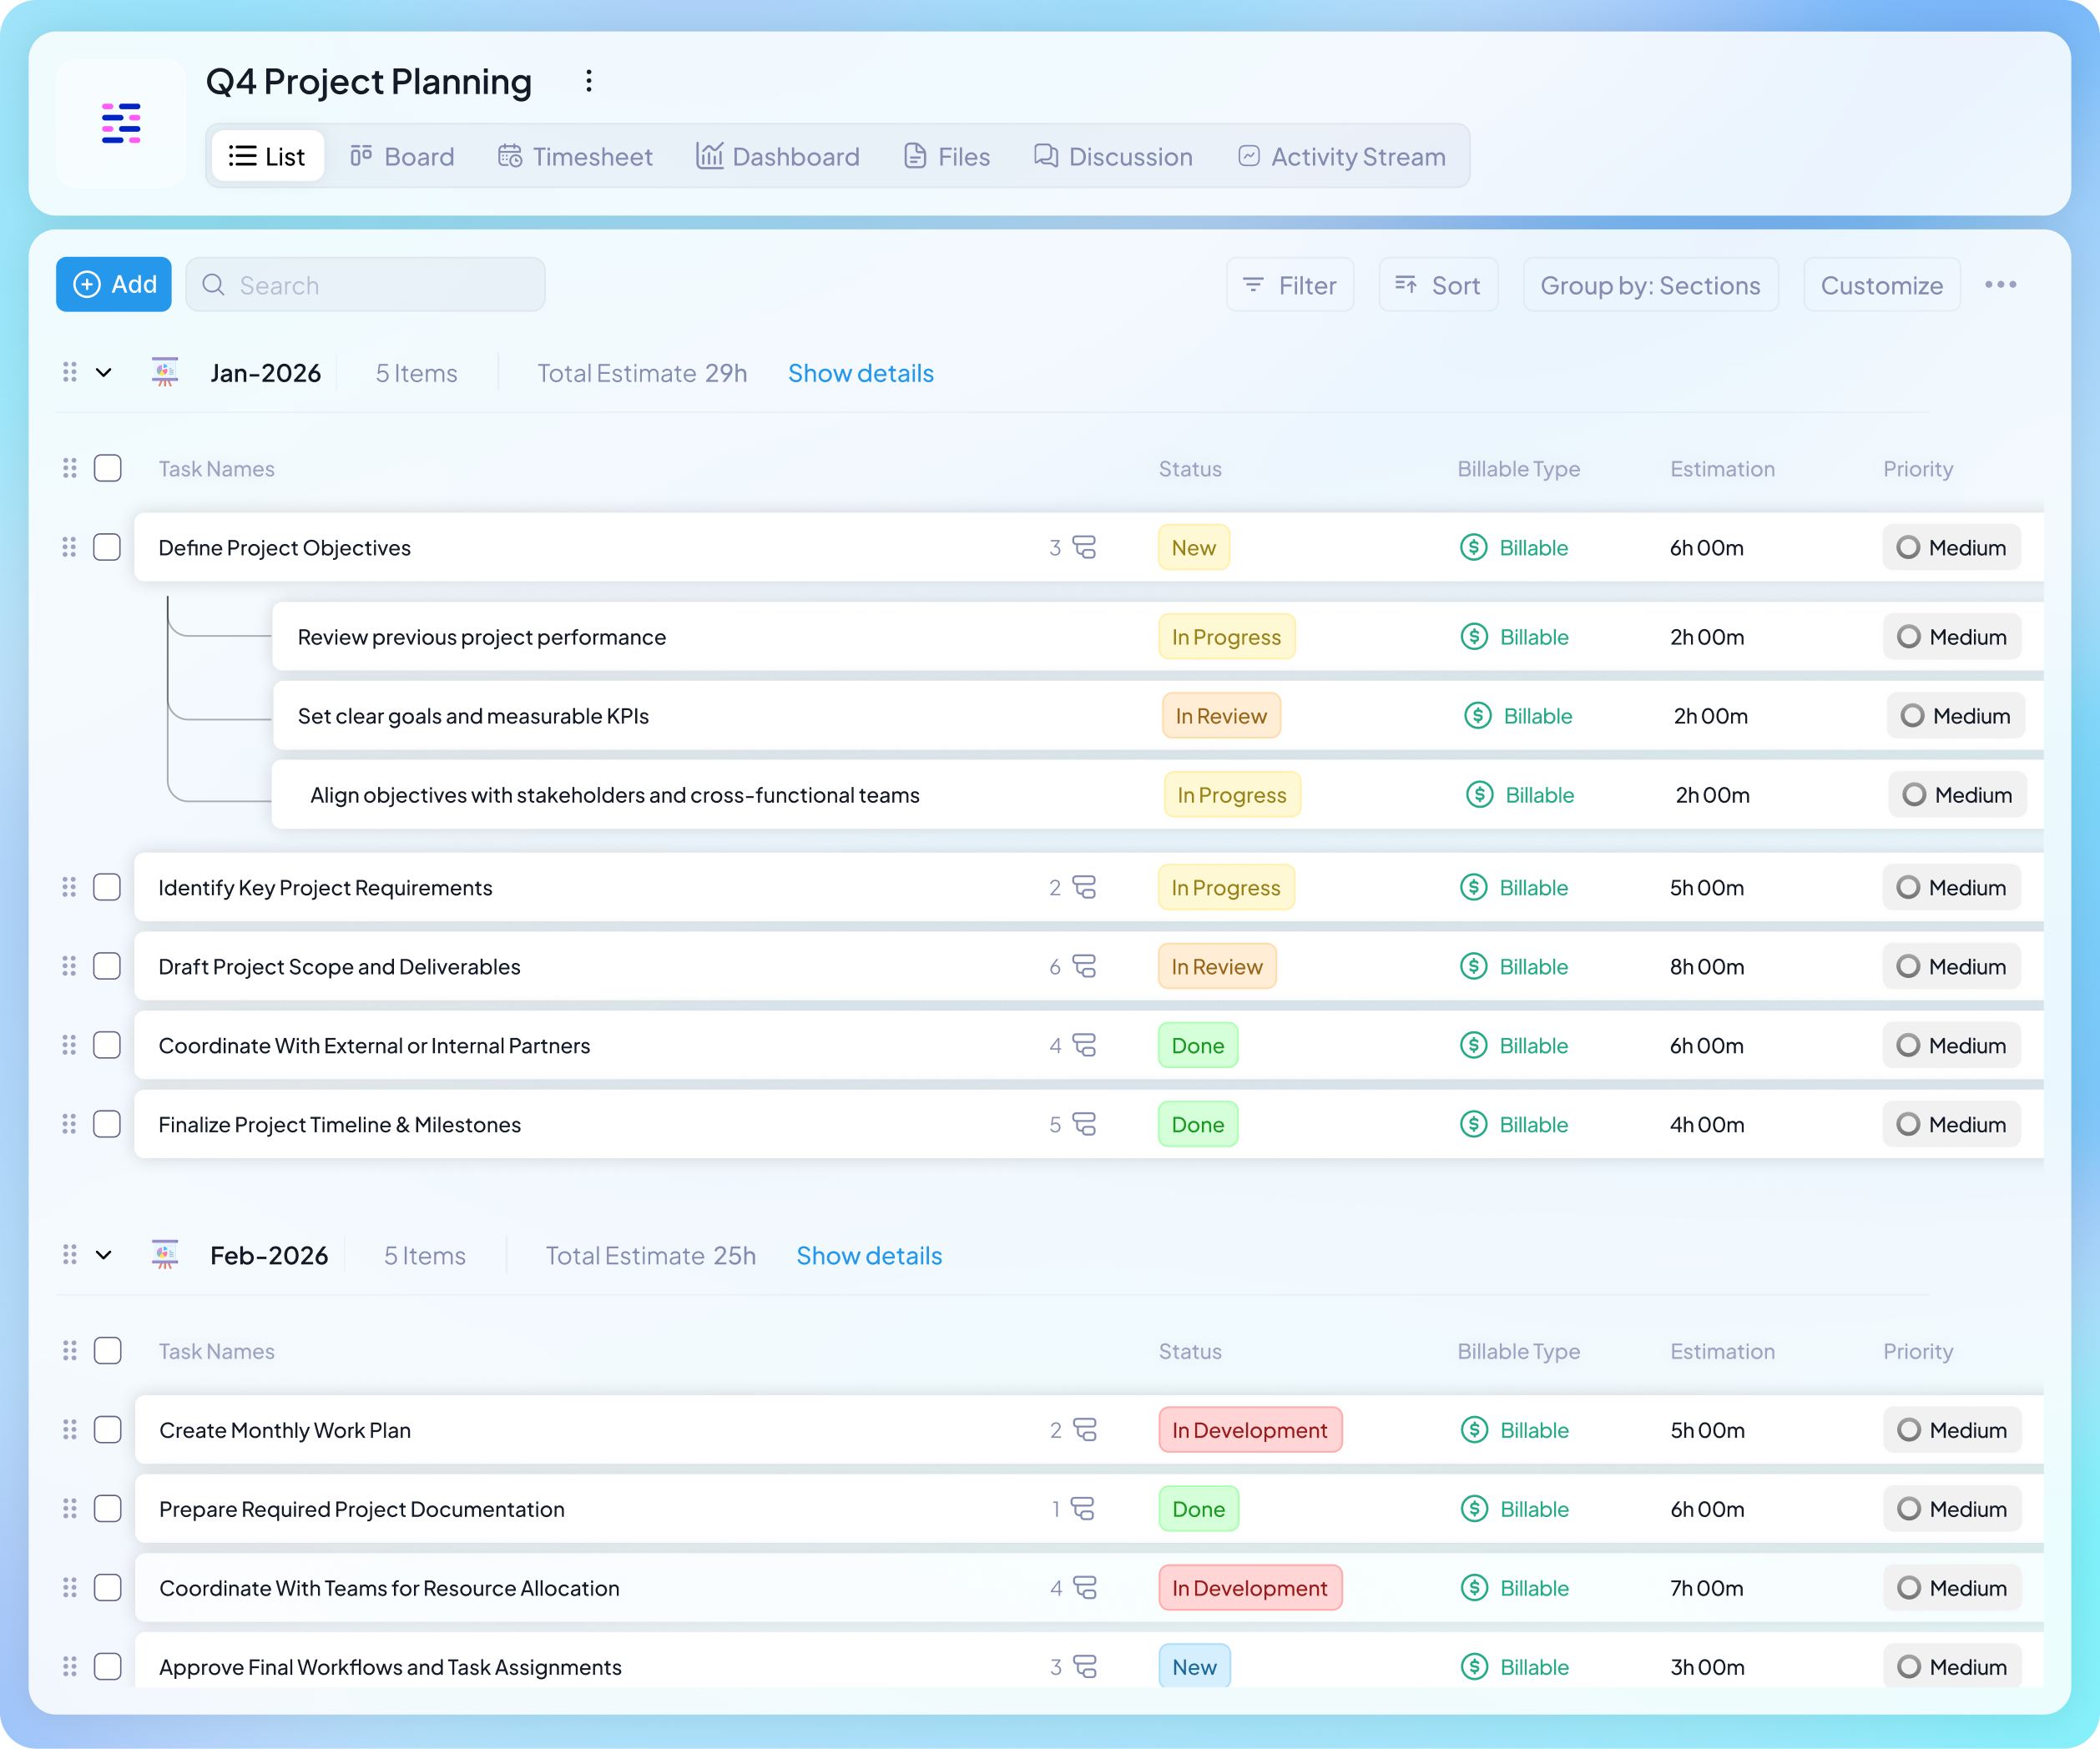Check the Create Monthly Work Plan task
Screen dimensions: 2100x1749
(107, 1430)
